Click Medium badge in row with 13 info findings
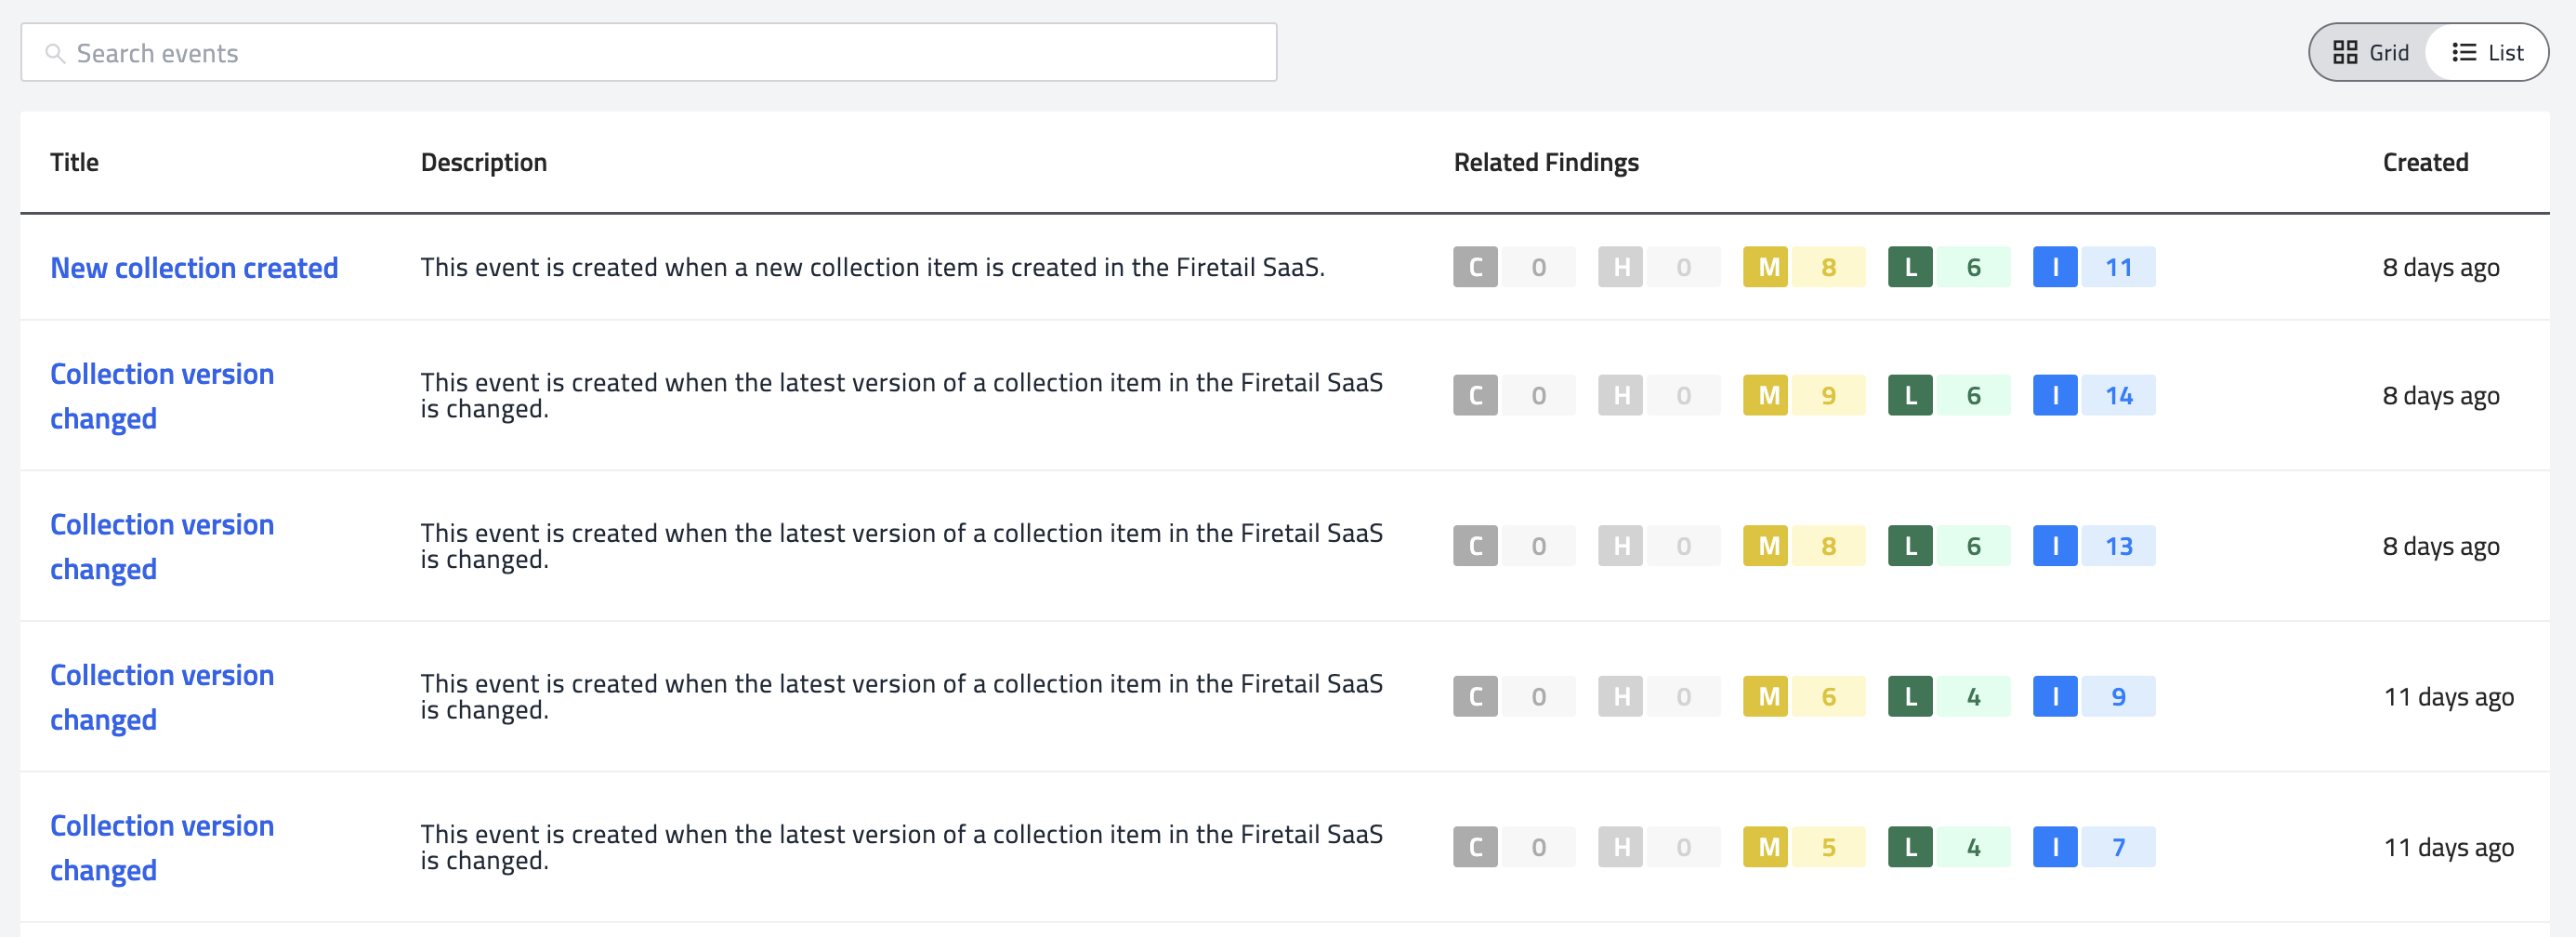The height and width of the screenshot is (937, 2576). pyautogui.click(x=1804, y=546)
